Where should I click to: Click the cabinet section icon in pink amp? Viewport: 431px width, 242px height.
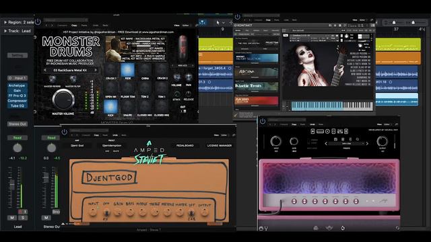(x=333, y=132)
